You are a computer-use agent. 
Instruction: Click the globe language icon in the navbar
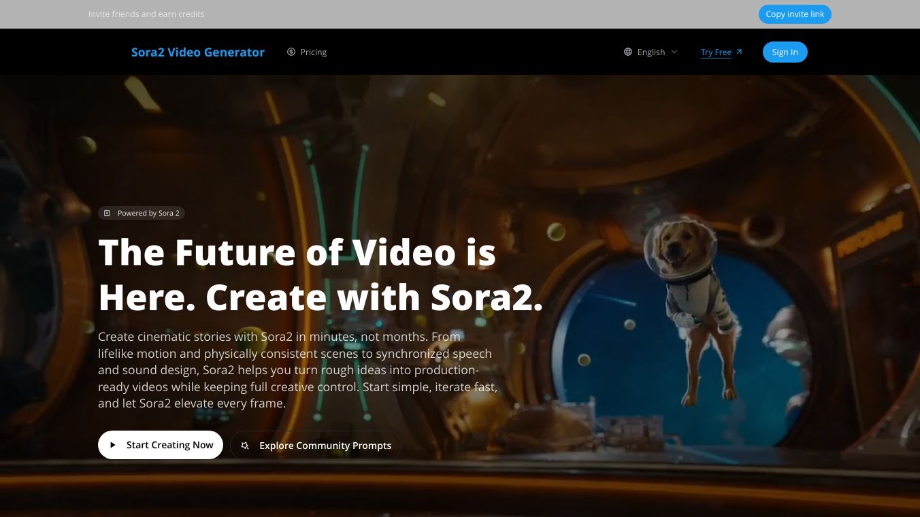click(627, 52)
